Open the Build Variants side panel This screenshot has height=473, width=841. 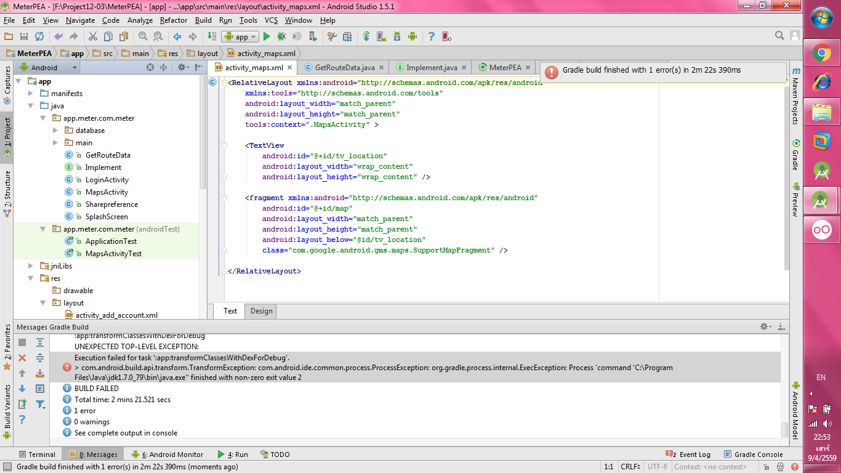tap(7, 411)
